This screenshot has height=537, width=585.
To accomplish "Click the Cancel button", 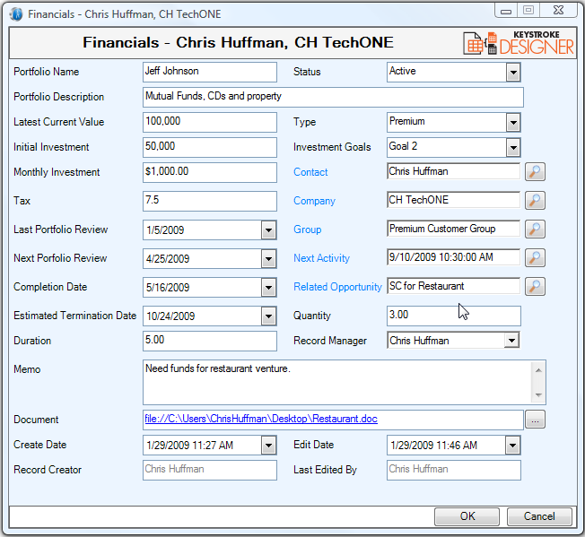I will click(x=539, y=516).
